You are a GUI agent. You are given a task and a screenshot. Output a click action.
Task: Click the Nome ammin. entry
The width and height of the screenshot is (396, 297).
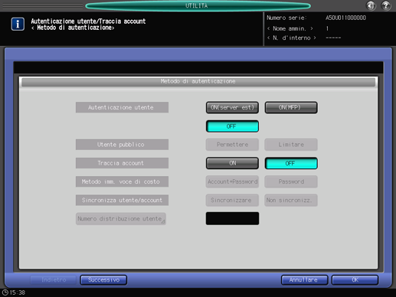point(290,28)
